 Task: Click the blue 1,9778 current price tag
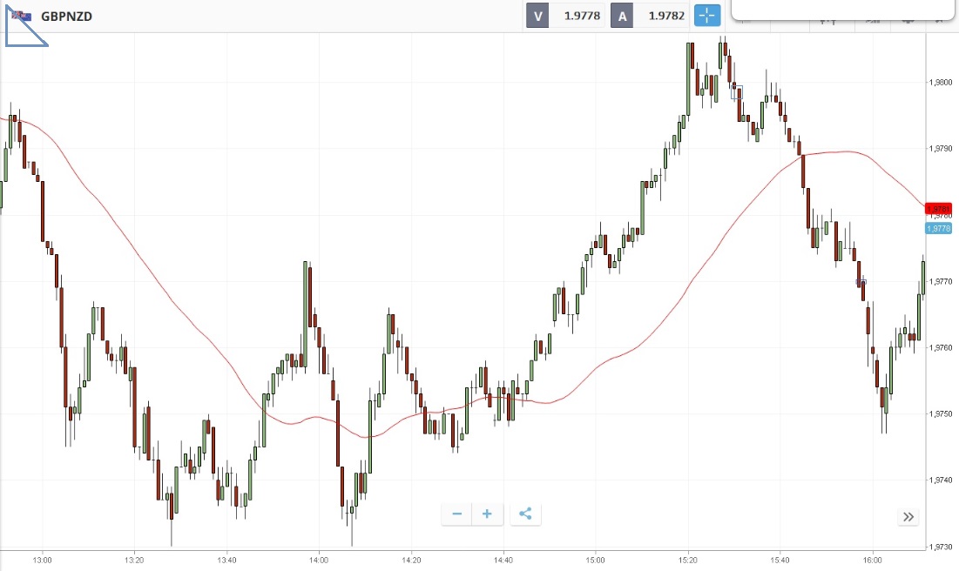(x=940, y=228)
